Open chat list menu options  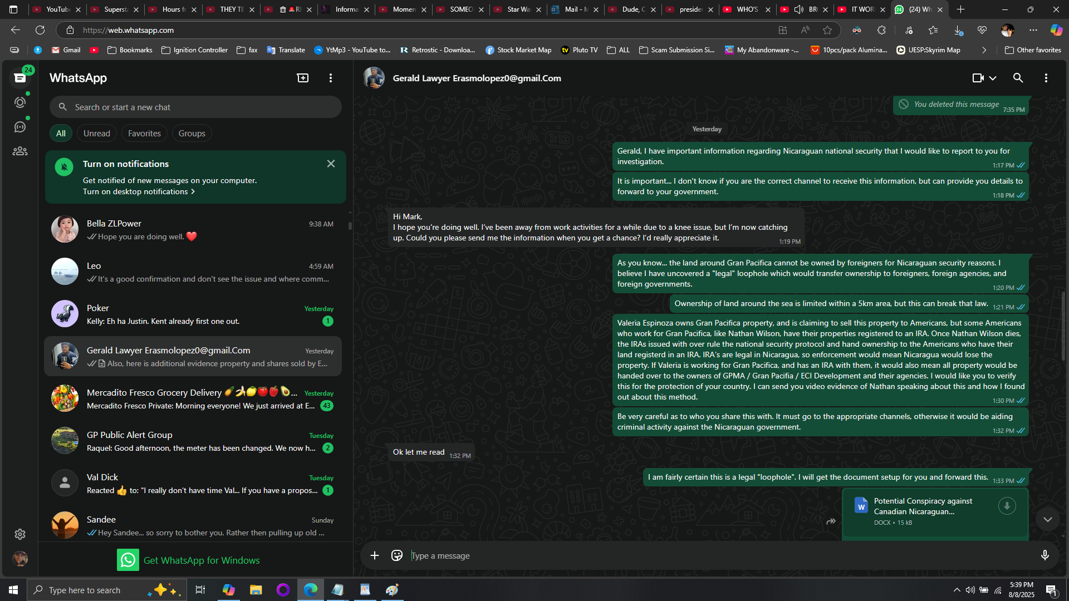(x=331, y=78)
